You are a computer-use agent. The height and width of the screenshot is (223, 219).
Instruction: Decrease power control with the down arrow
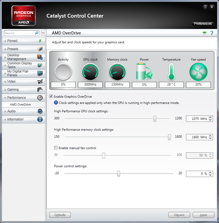(x=210, y=175)
